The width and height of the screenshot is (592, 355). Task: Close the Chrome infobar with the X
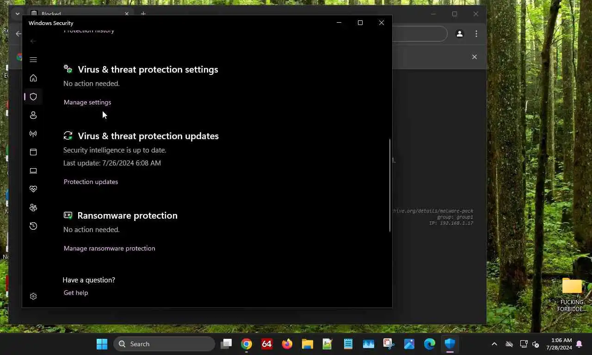pos(474,57)
